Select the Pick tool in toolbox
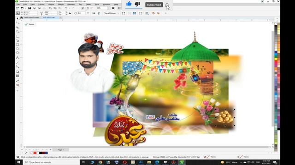Image resolution: width=295 pixels, height=165 pixels. (18, 18)
